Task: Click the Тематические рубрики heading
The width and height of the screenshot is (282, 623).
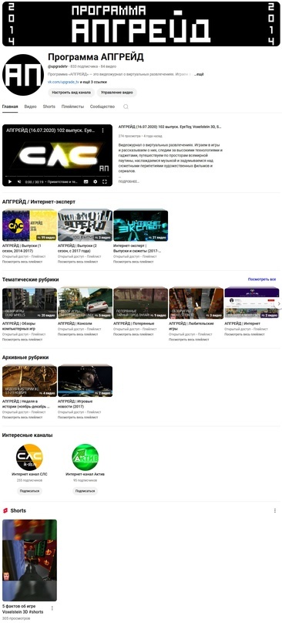Action: tap(30, 279)
